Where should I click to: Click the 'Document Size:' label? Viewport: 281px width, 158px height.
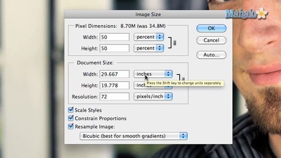[x=95, y=63]
